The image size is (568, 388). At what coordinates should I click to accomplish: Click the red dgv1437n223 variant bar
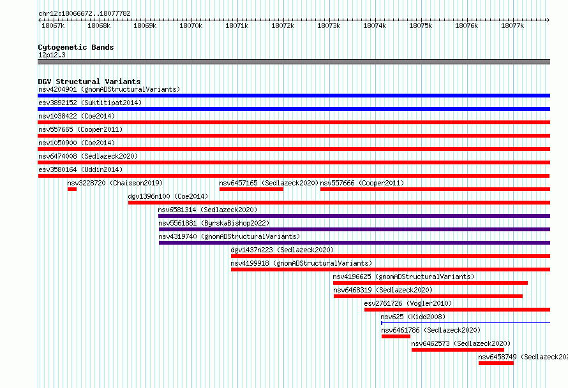391,256
